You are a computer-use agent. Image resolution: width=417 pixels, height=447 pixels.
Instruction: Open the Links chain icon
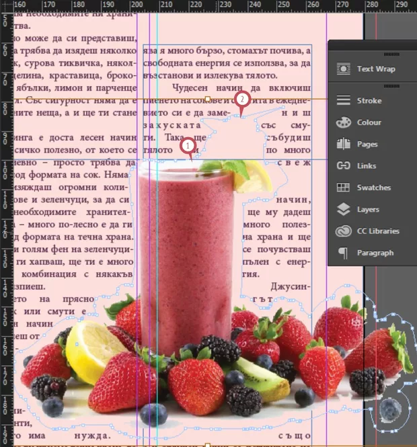point(344,165)
